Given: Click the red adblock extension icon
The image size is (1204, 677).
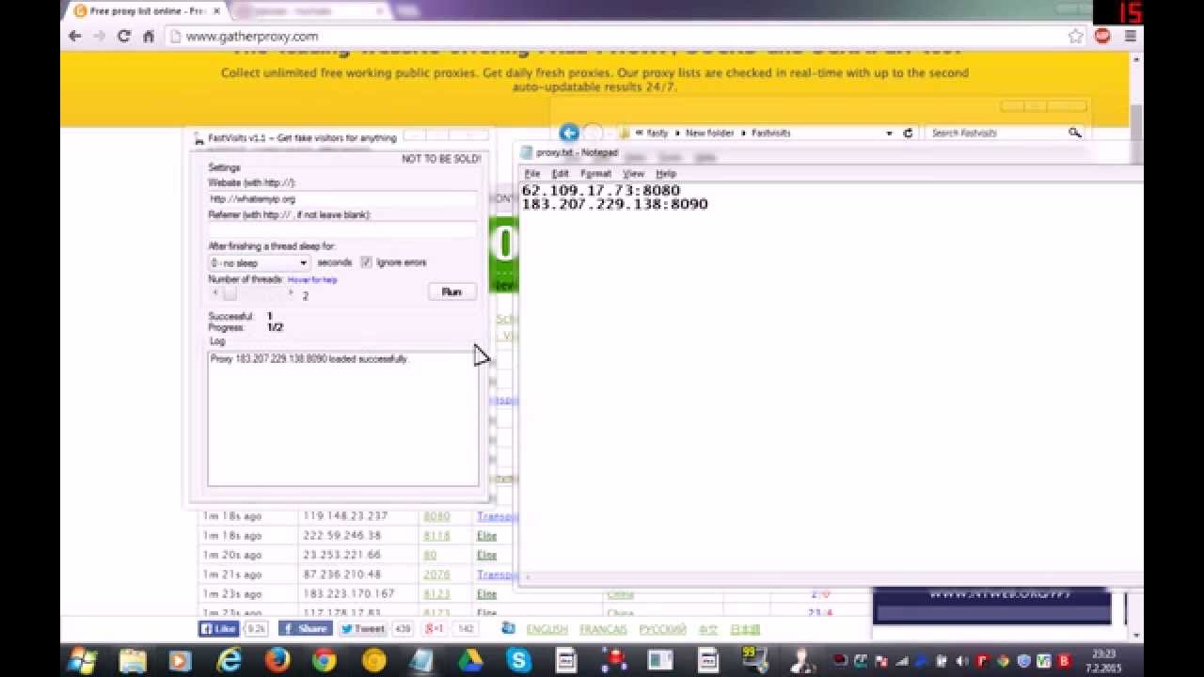Looking at the screenshot, I should click(1102, 36).
